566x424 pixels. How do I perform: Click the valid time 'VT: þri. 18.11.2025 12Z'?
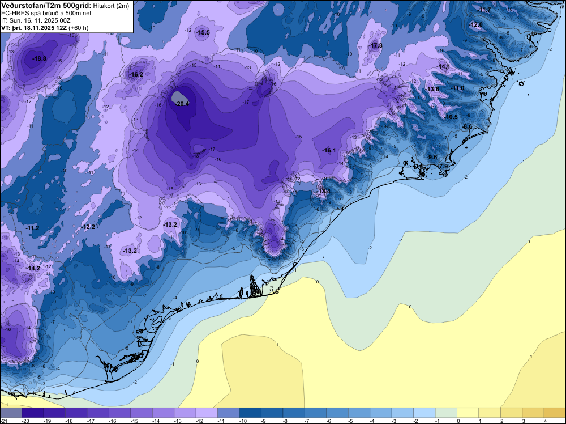click(x=34, y=28)
